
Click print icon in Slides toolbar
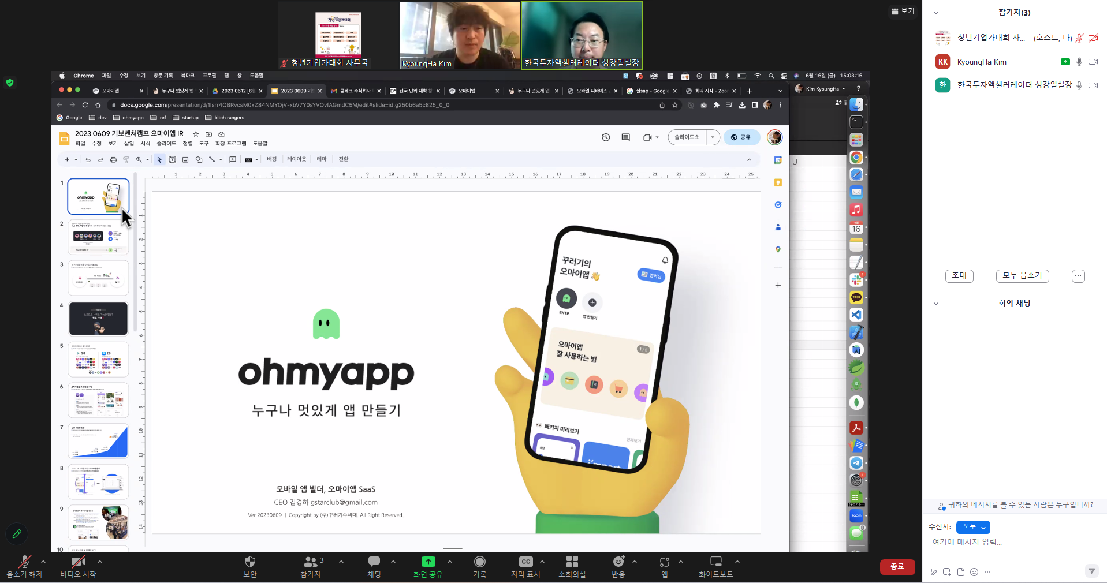click(x=113, y=160)
